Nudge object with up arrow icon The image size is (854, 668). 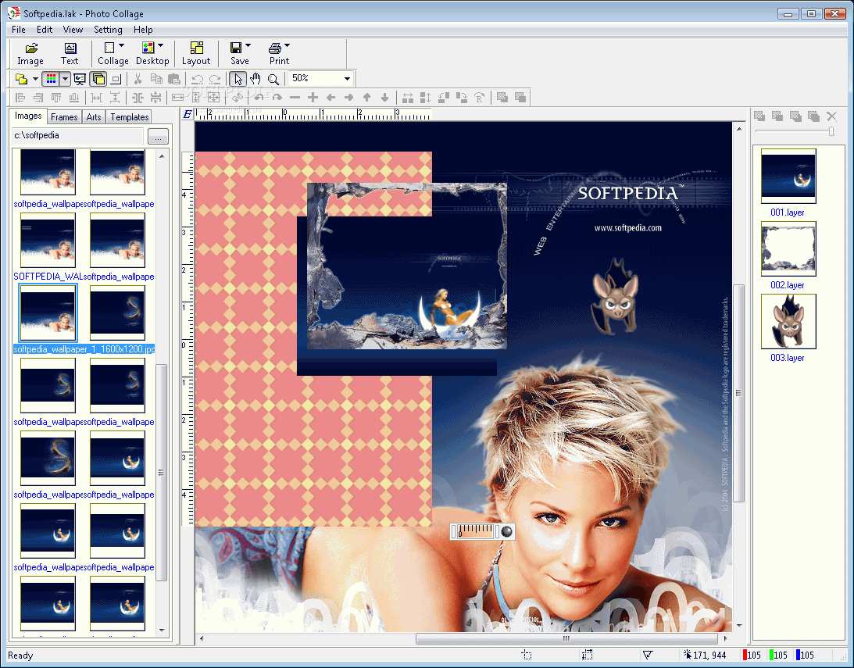(x=366, y=98)
